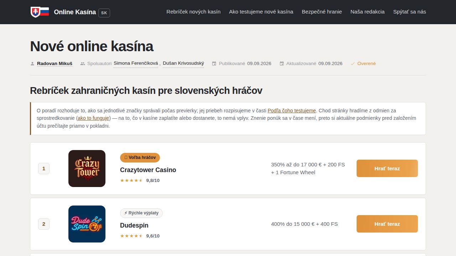Open the Crazy Tower casino logo
This screenshot has height=256, width=456.
87,169
